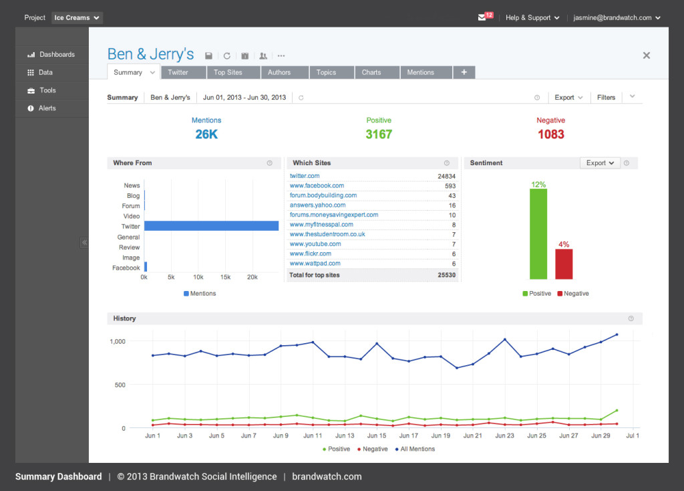The width and height of the screenshot is (684, 491).
Task: Open the twitter.com link in Which Sites
Action: 305,176
